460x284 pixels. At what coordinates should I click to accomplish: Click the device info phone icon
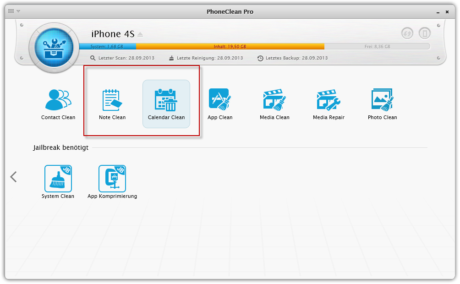[425, 33]
